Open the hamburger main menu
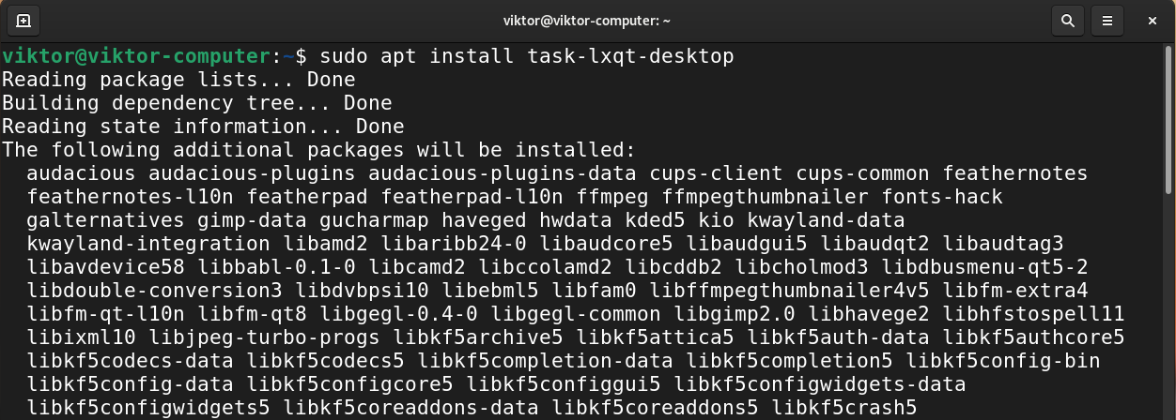Screen dimensions: 1176x420 1108,19
